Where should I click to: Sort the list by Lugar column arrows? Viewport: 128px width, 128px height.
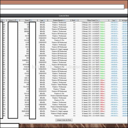click(44, 20)
